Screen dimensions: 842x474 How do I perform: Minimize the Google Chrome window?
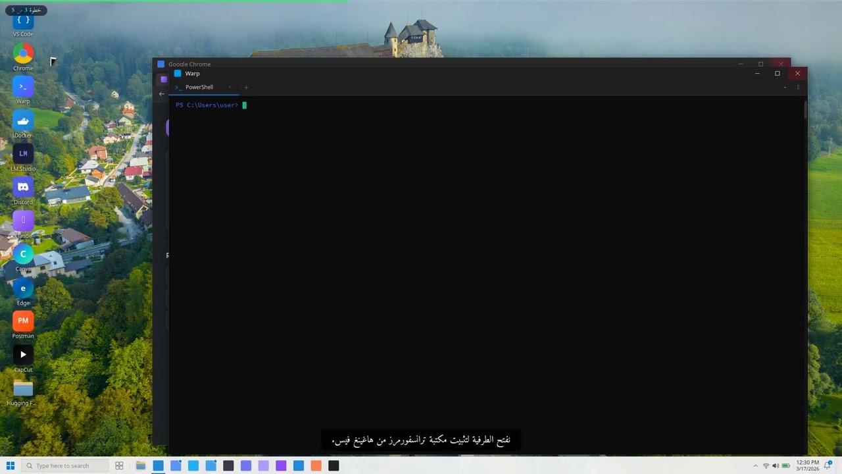(741, 64)
